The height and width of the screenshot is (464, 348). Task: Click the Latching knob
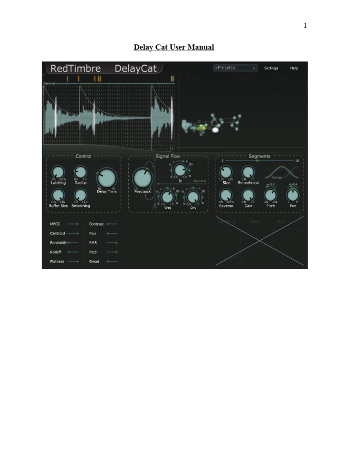pos(58,172)
